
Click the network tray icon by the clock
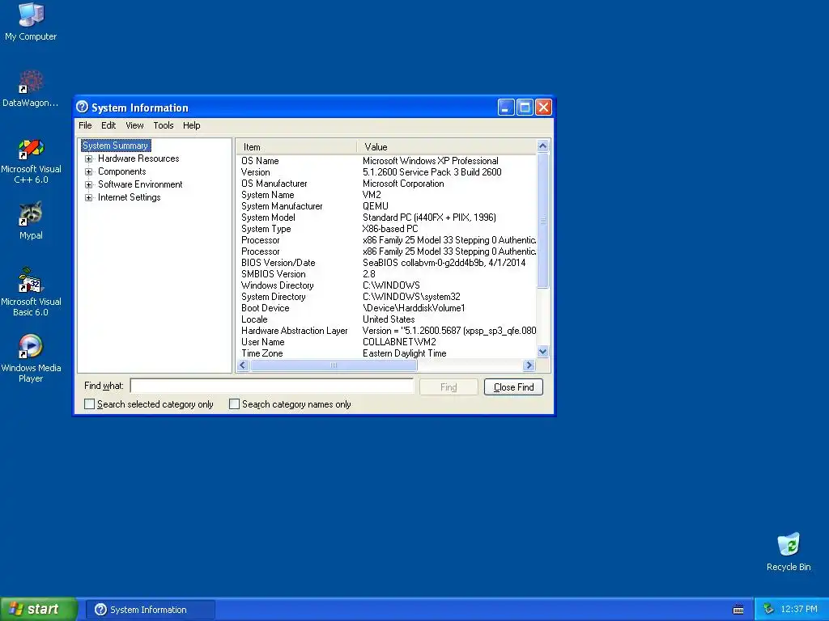(x=769, y=609)
